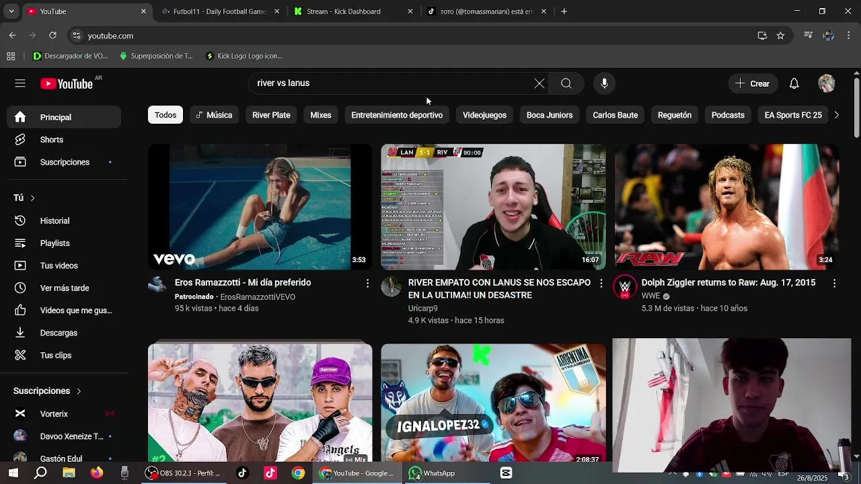Viewport: 861px width, 484px height.
Task: Click the magnifier search button
Action: coord(566,83)
